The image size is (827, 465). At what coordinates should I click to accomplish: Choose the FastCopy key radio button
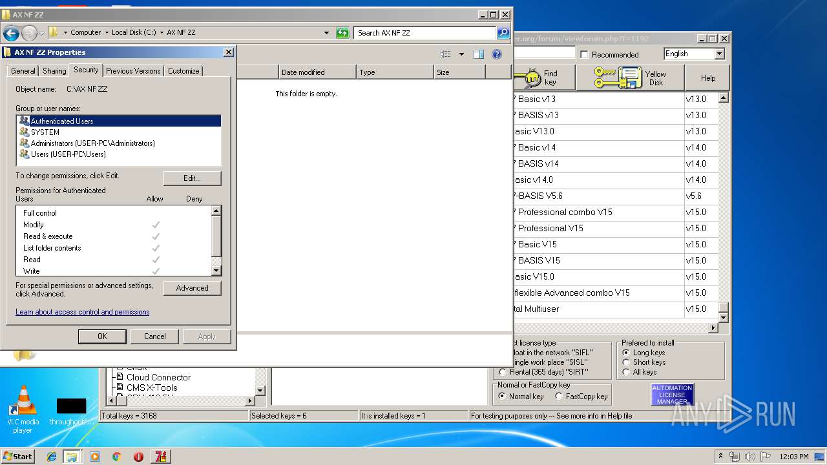(x=559, y=397)
